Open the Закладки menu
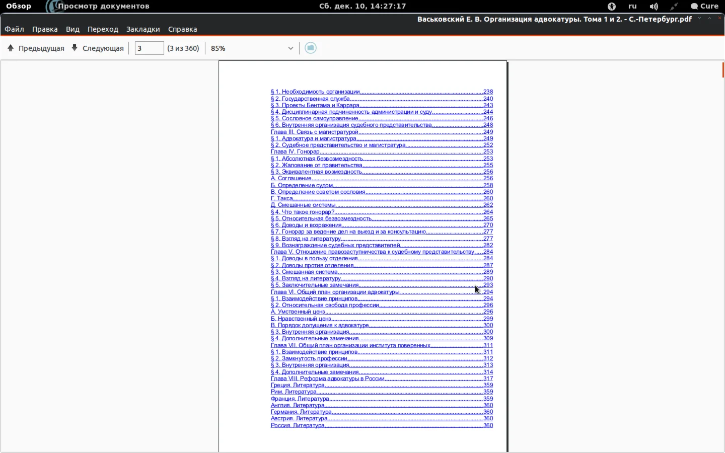Image resolution: width=725 pixels, height=453 pixels. click(143, 29)
